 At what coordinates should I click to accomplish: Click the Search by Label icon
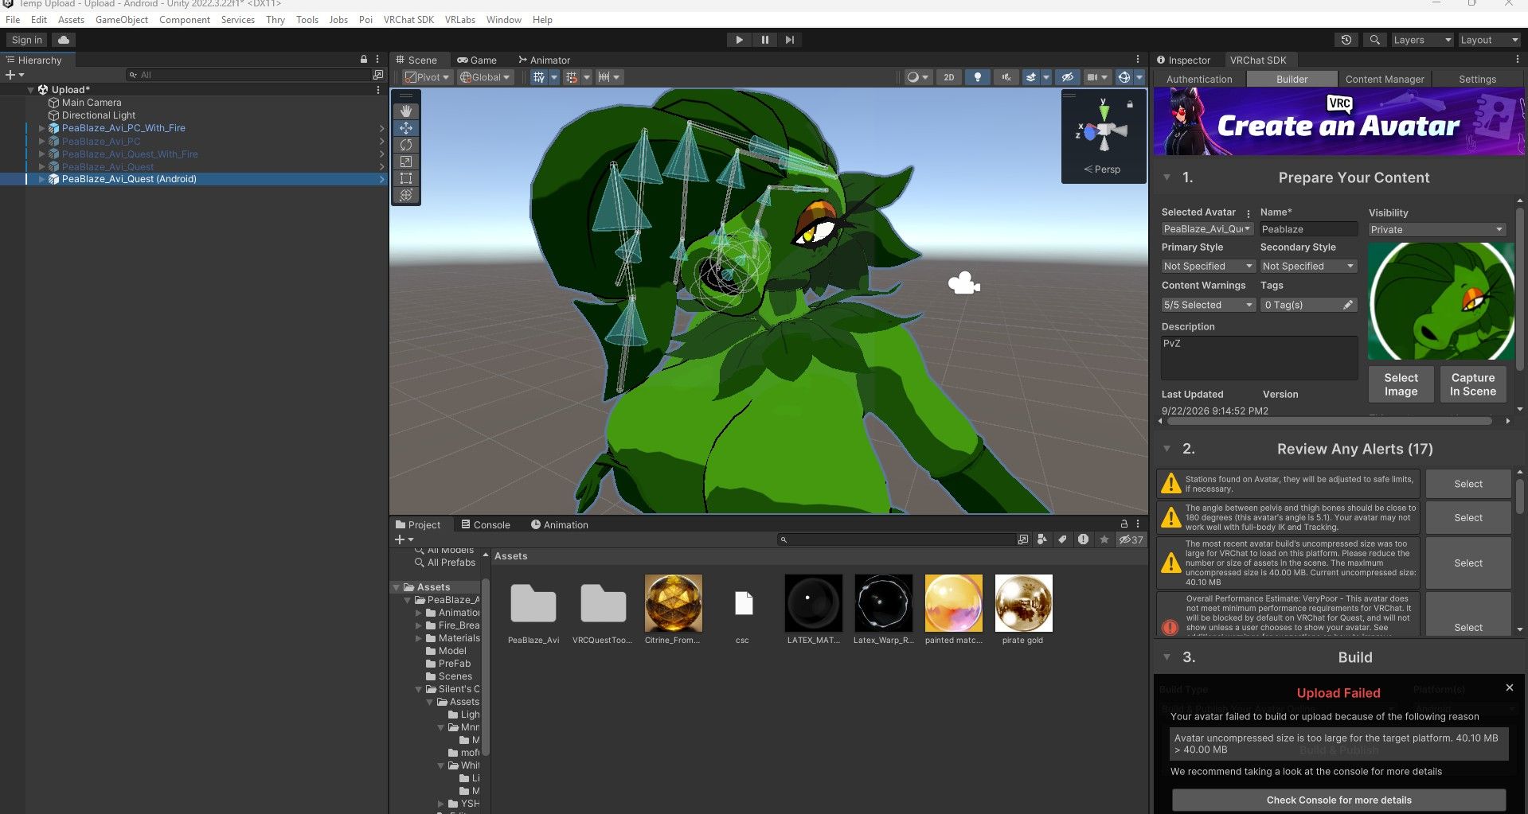1062,539
